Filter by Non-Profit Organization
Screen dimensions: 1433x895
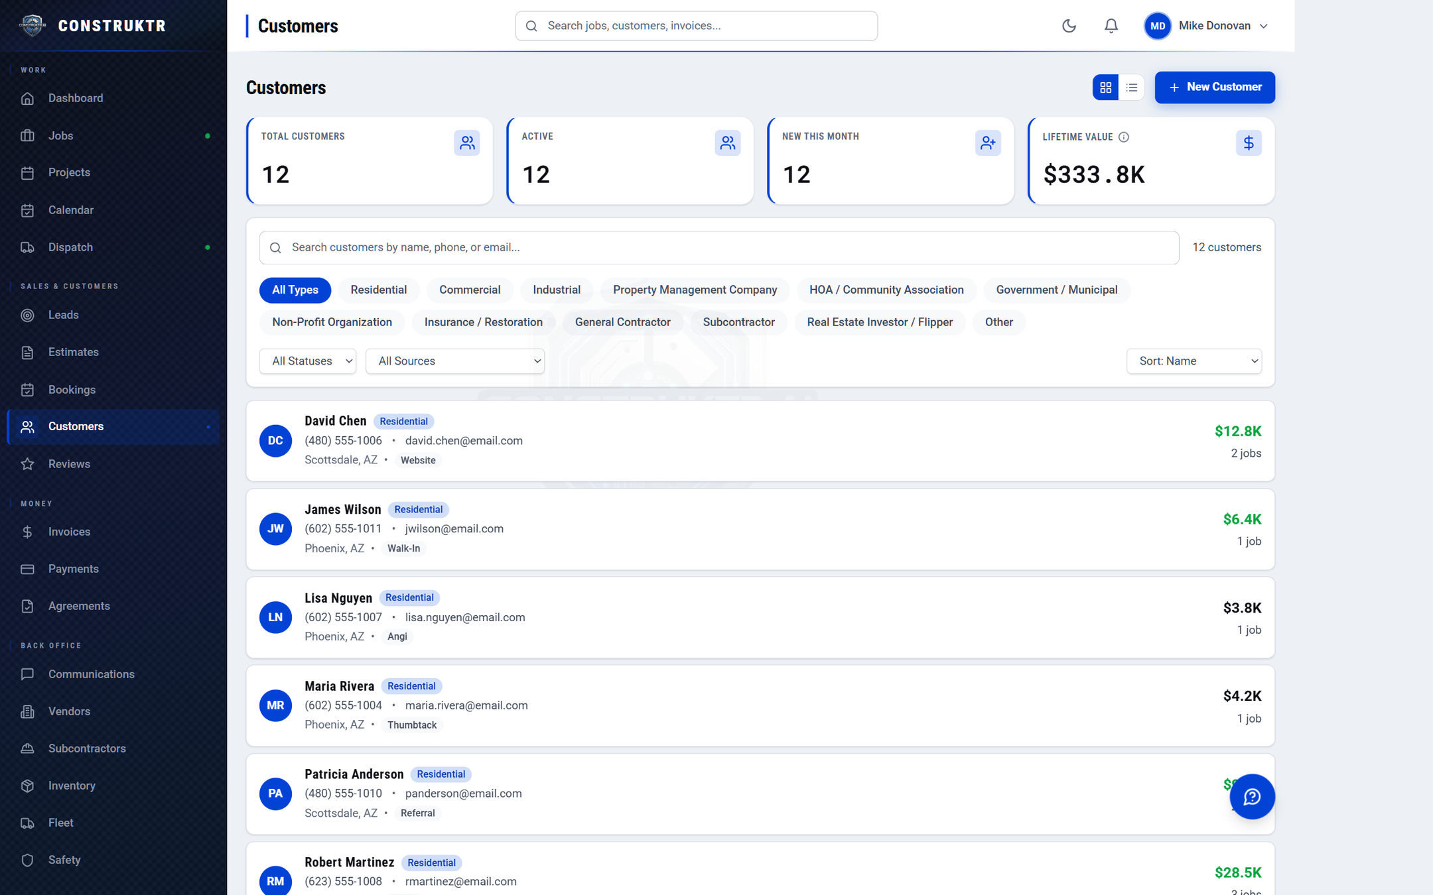[332, 322]
